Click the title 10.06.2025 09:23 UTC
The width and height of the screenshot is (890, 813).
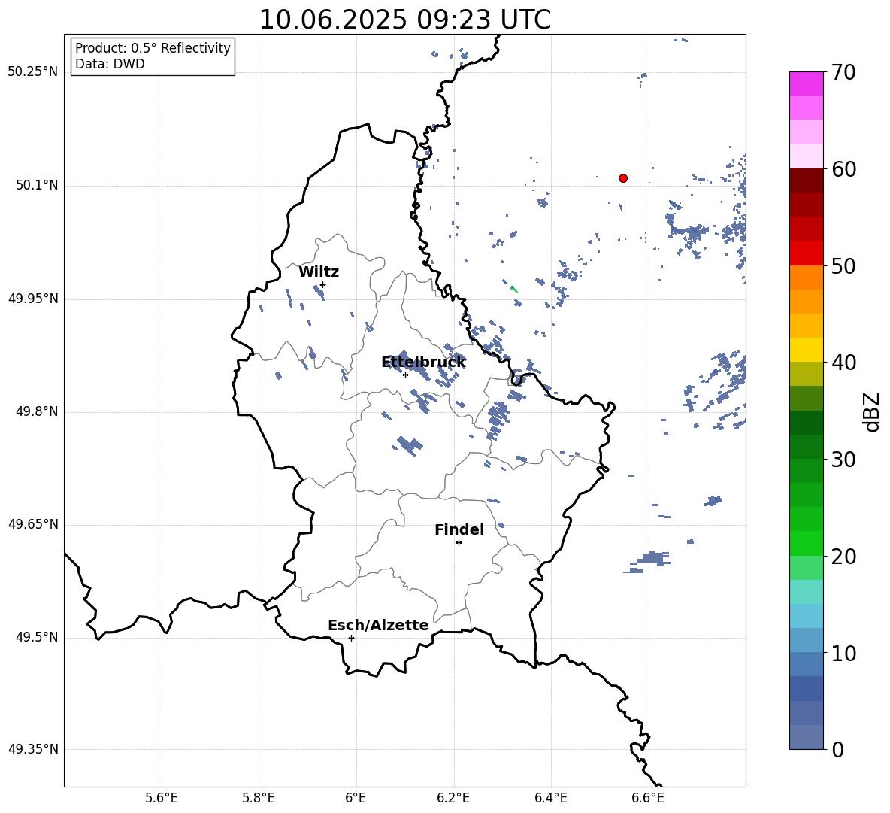[x=404, y=20]
